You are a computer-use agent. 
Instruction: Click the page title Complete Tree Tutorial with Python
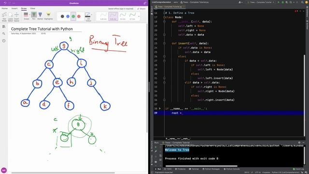tap(42, 29)
